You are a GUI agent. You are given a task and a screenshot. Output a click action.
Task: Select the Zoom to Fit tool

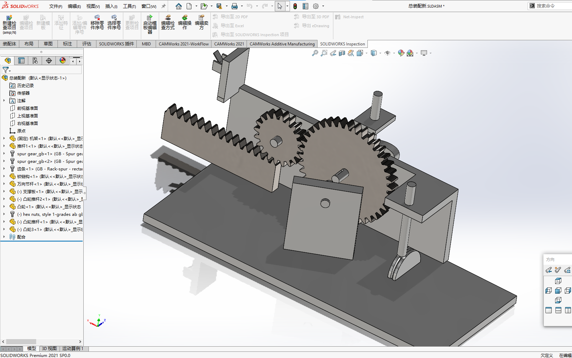(315, 53)
